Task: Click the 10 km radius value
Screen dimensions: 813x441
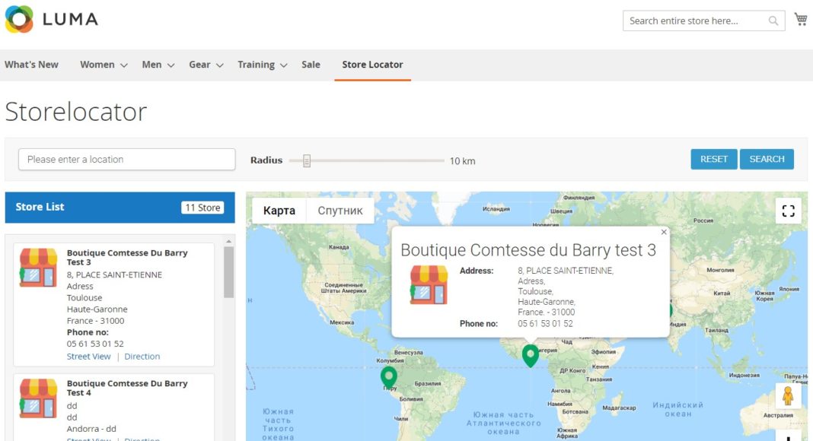Action: coord(462,161)
